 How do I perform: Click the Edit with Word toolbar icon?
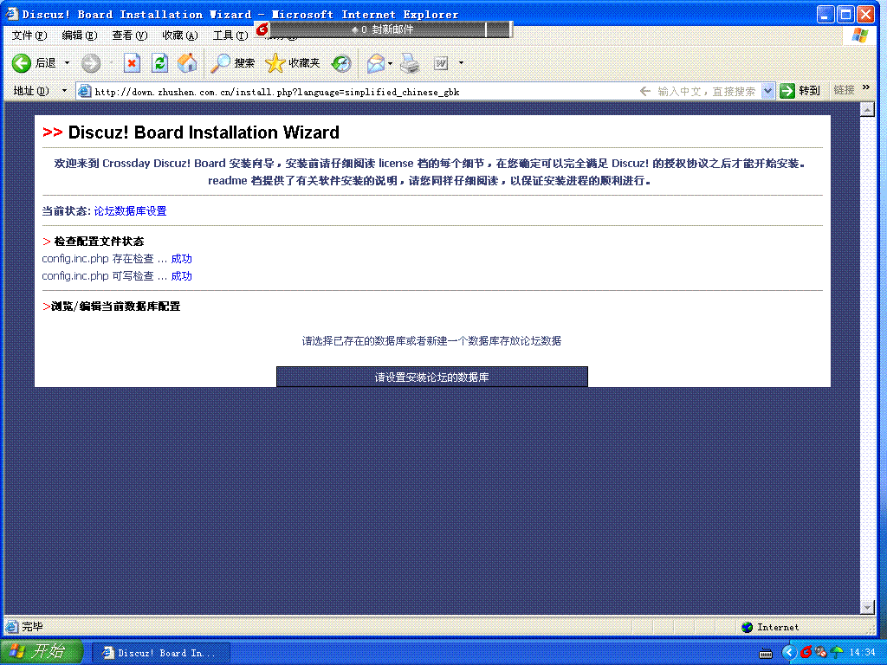coord(441,63)
